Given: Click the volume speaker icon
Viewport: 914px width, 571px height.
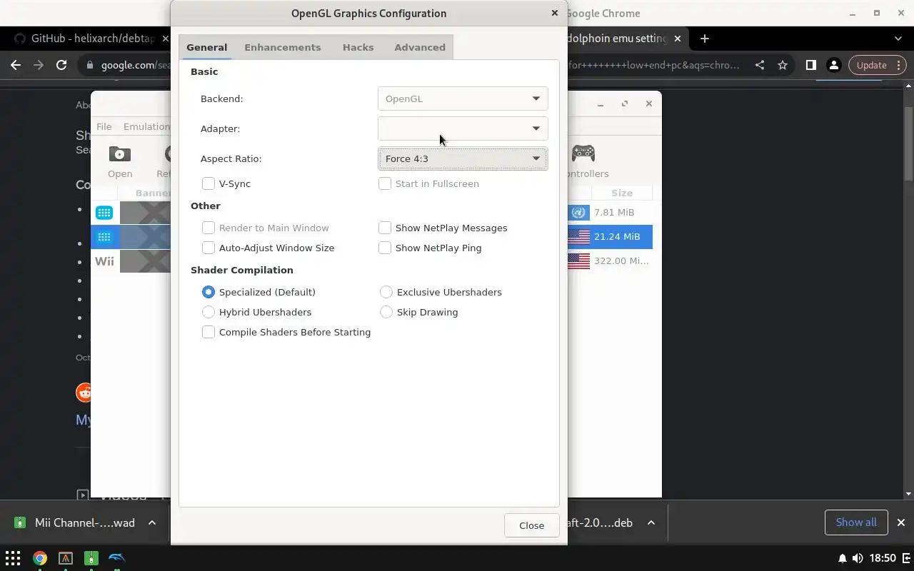Looking at the screenshot, I should [858, 558].
